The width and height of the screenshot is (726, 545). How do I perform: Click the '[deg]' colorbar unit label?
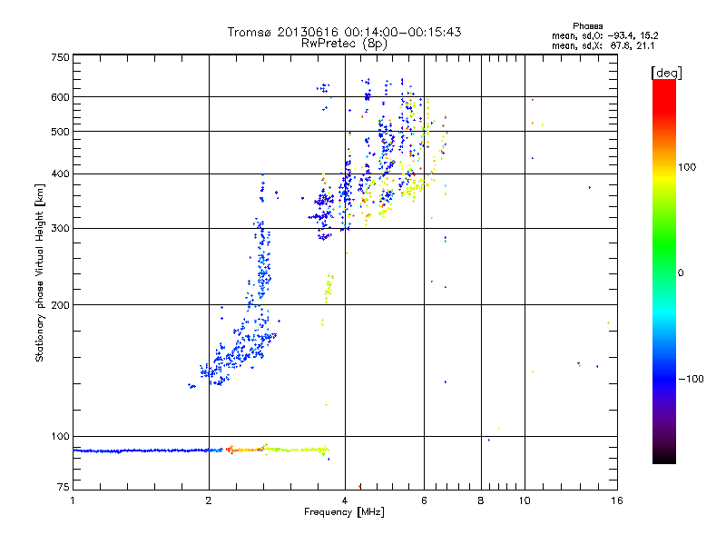(666, 73)
